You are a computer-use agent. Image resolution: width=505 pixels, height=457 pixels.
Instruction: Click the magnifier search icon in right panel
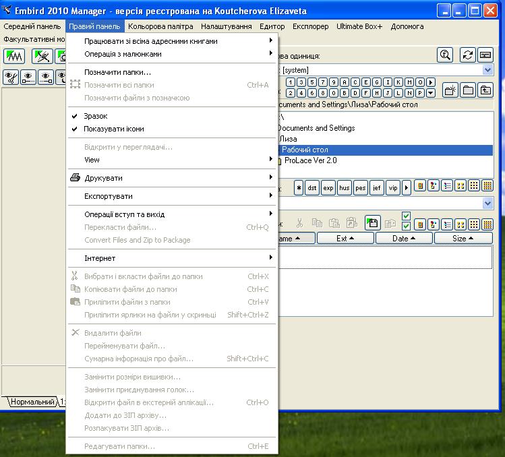(x=444, y=55)
